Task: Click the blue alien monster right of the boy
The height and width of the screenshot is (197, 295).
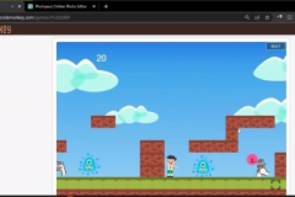Action: [203, 166]
